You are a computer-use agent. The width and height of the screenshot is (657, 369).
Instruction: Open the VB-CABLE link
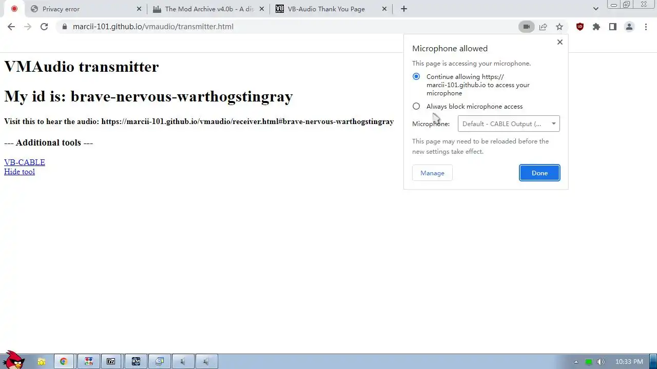tap(25, 162)
